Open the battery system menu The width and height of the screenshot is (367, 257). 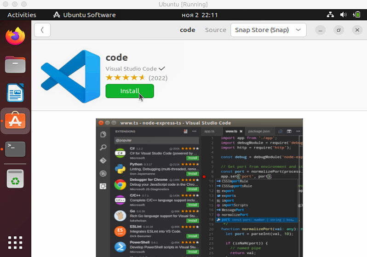click(356, 15)
